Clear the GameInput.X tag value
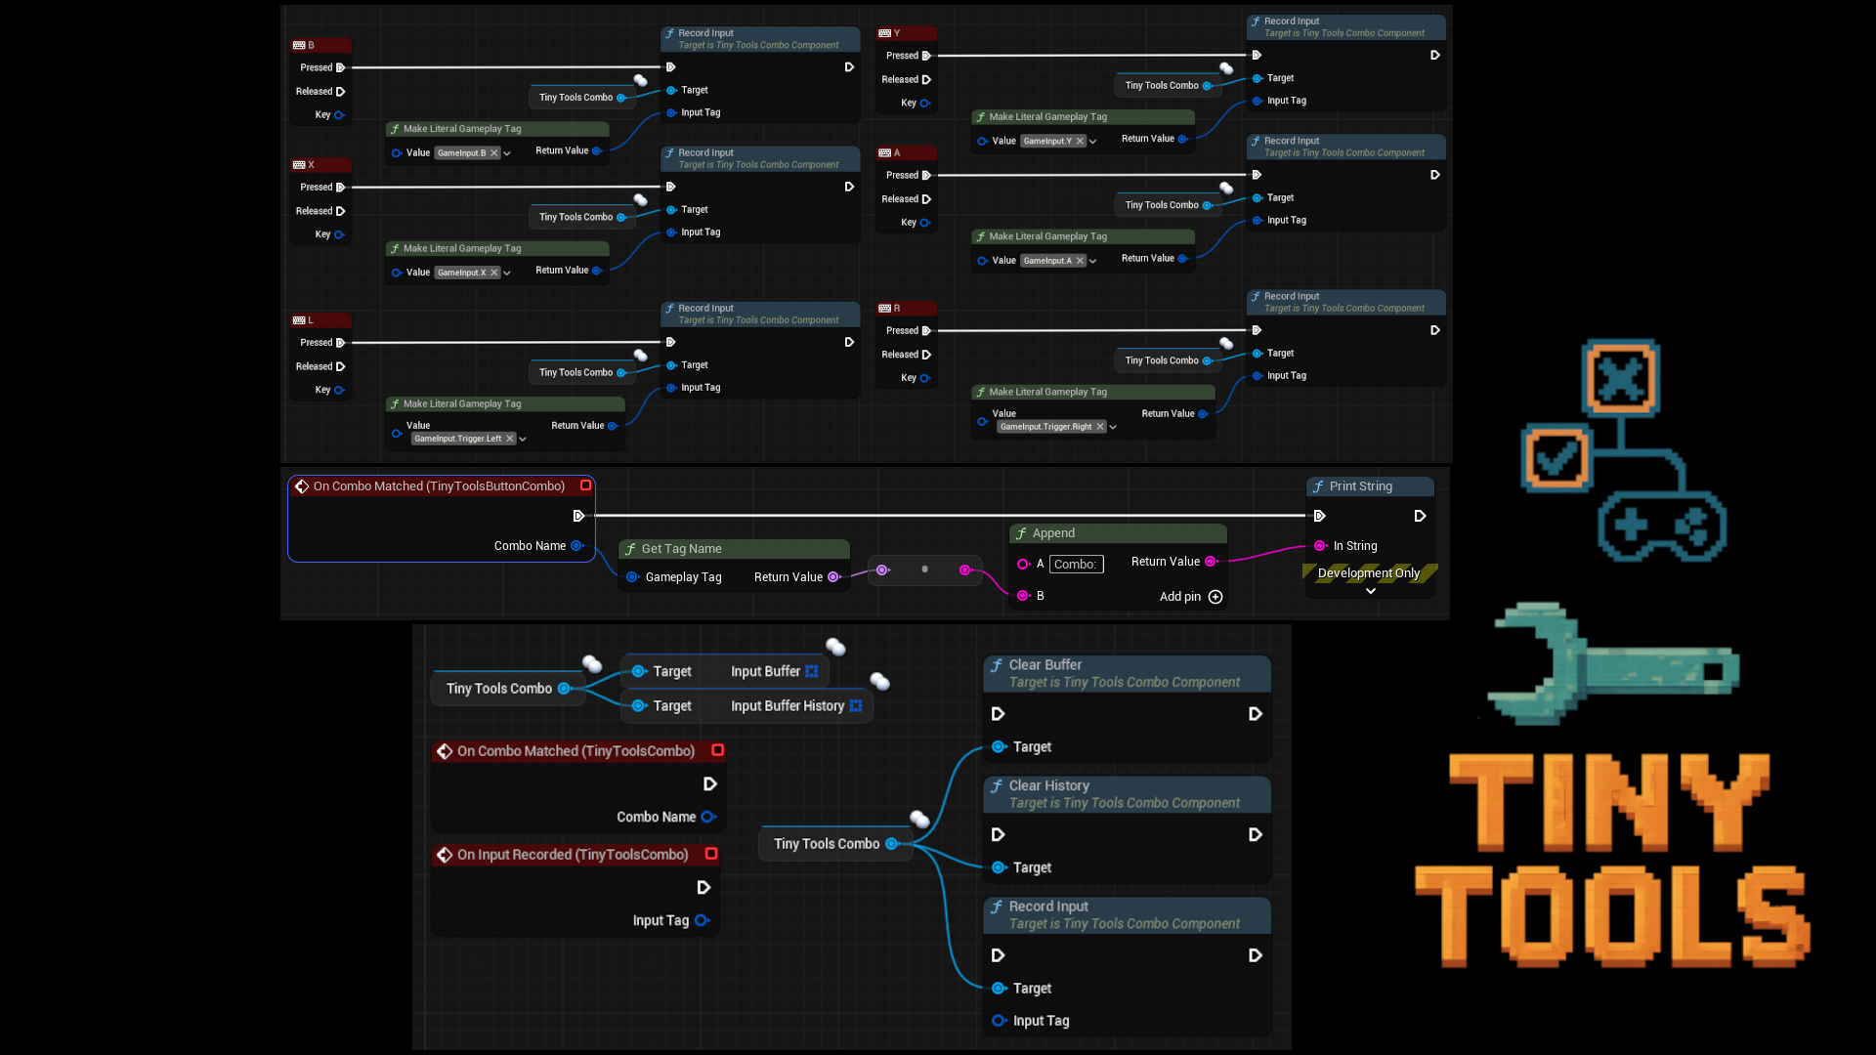The width and height of the screenshot is (1876, 1055). coord(494,273)
